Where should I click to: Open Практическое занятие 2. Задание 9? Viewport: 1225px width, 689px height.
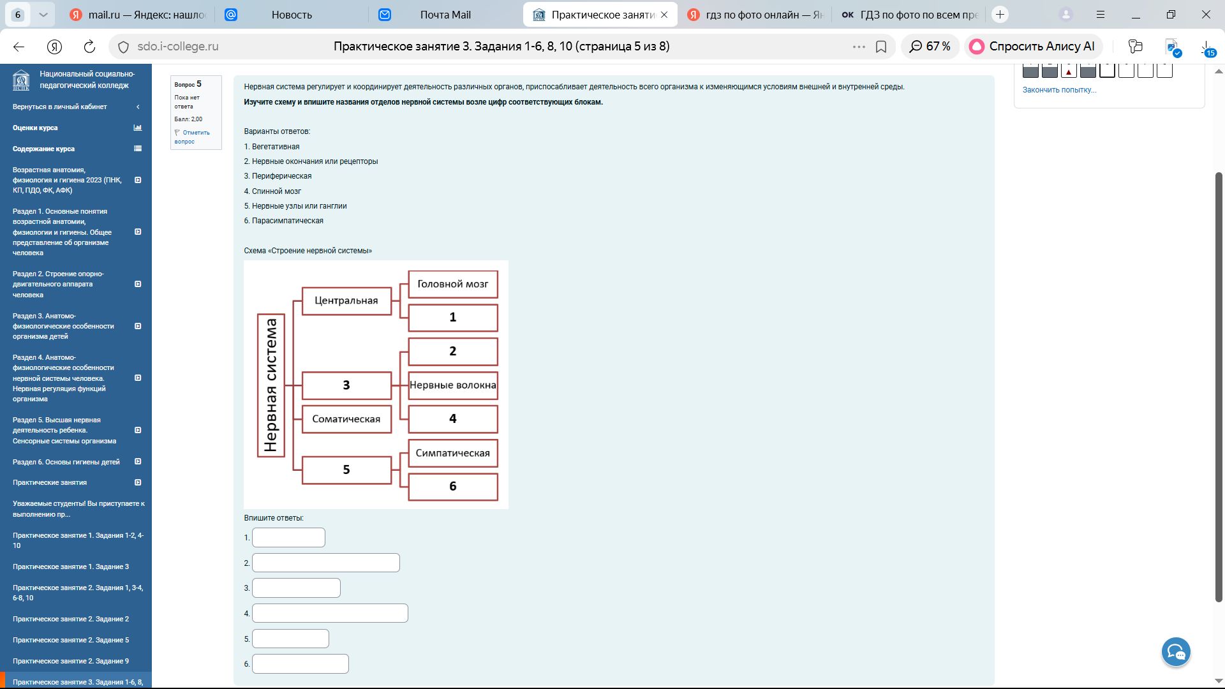71,661
